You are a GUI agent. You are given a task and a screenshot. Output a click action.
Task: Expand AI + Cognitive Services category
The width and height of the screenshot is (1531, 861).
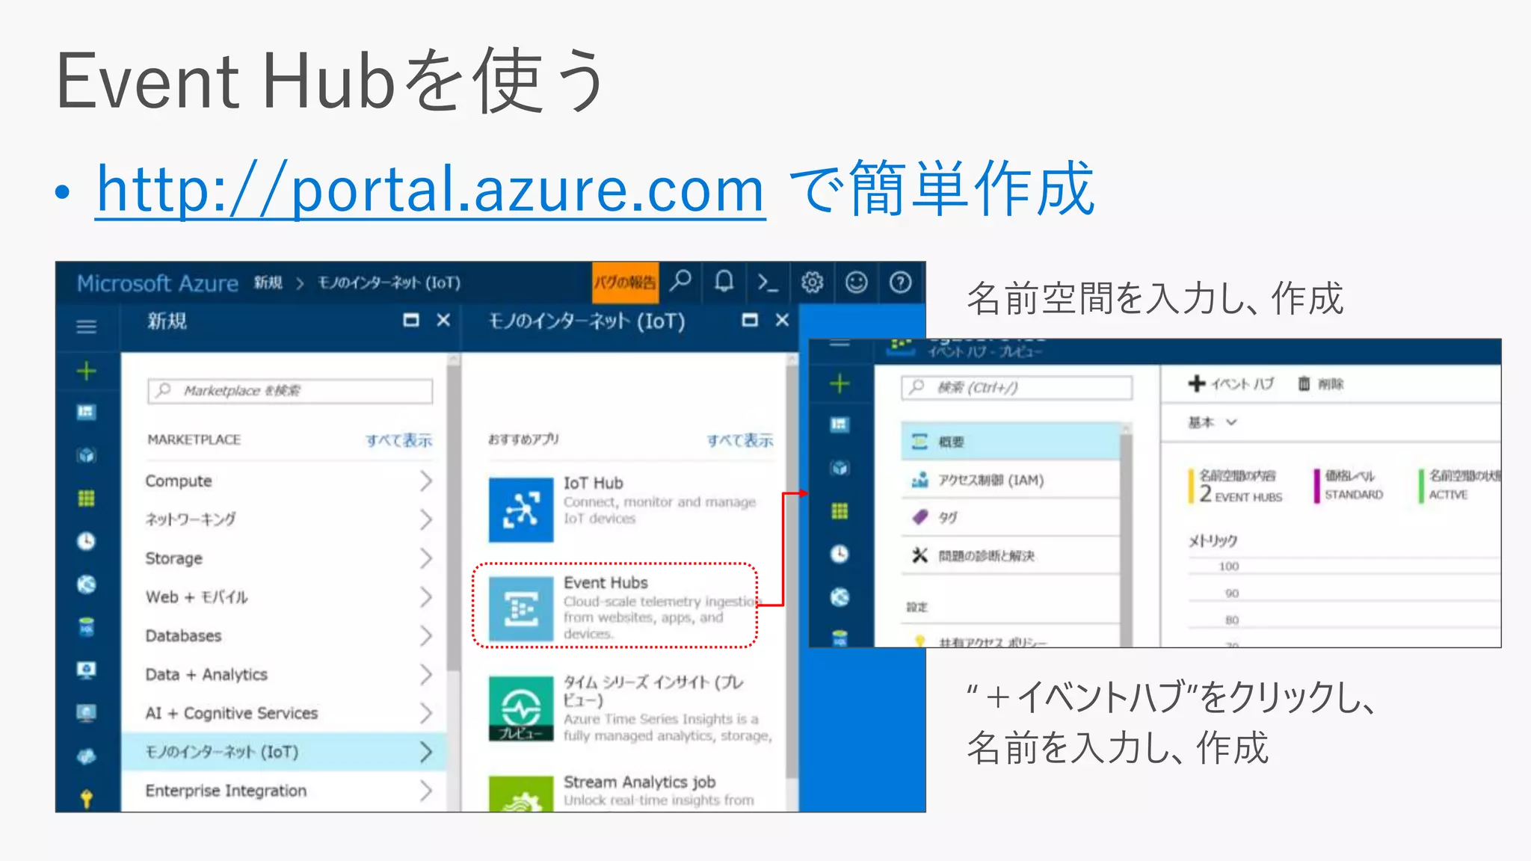[289, 713]
